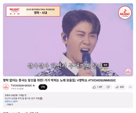This screenshot has height=113, width=136.
Task: Open the share arrow icon
Action: pyautogui.click(x=117, y=87)
